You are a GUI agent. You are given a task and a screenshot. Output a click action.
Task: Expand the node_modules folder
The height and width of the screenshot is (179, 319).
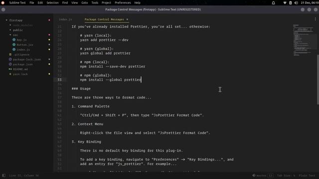(10, 25)
